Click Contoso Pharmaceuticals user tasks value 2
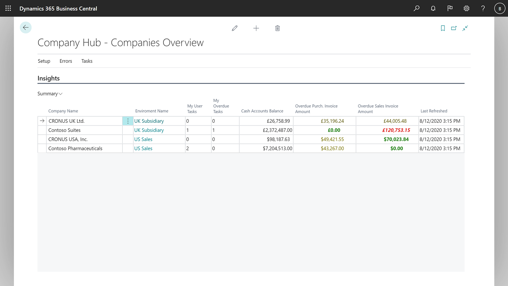Screen dimensions: 508x286 [x=188, y=149]
